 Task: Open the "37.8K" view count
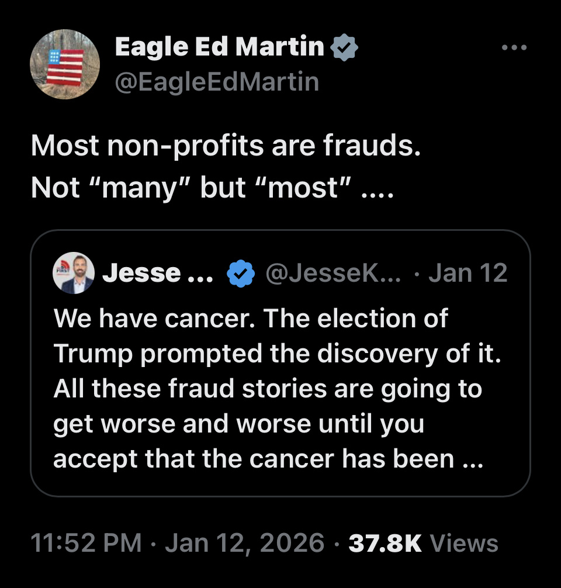coord(385,543)
